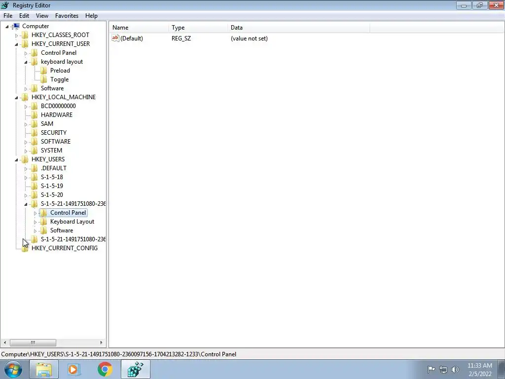Expand the Keyboard Layout arrow under HKEY_USERS
Viewport: 505px width, 379px height.
(35, 222)
